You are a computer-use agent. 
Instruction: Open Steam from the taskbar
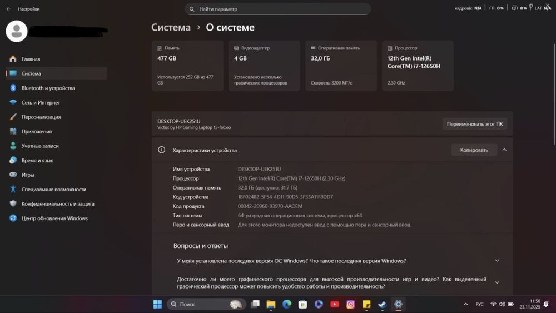[x=383, y=304]
